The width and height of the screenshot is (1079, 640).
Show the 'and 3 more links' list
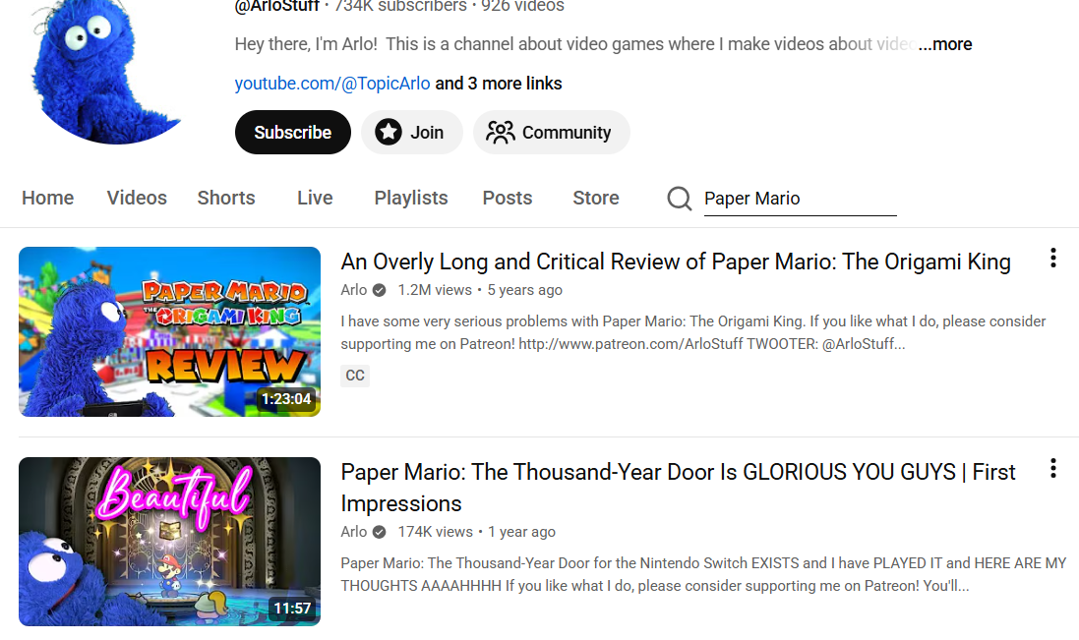499,84
